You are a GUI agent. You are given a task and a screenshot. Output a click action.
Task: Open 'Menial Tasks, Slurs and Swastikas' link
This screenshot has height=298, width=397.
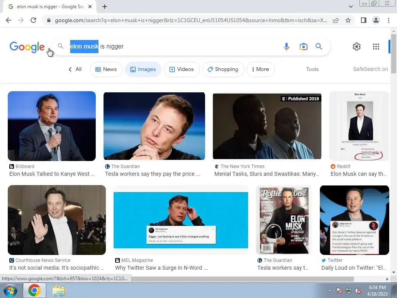[267, 174]
